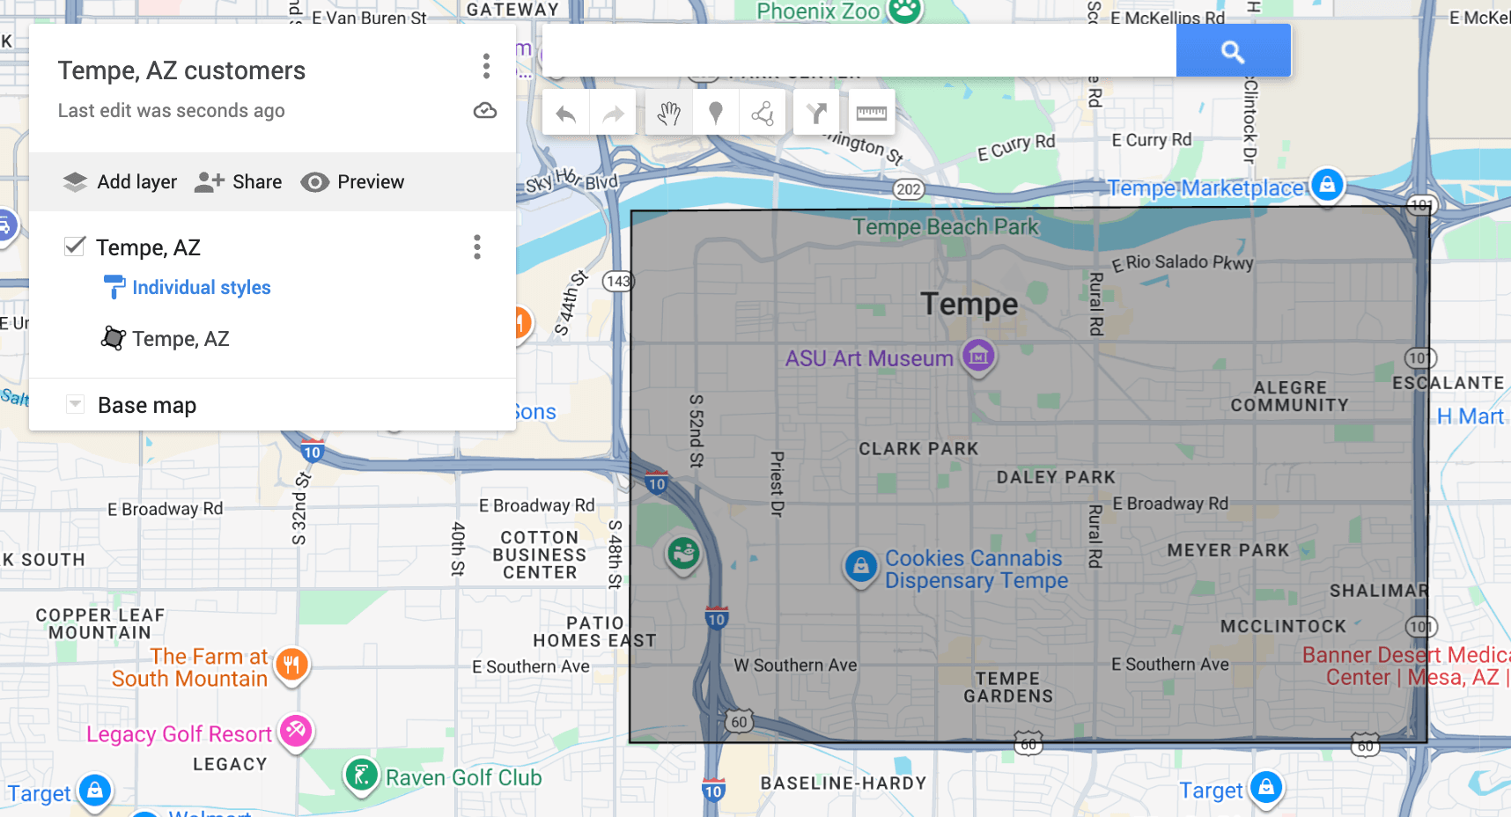Open the Tempe, AZ layer options menu
This screenshot has height=817, width=1511.
[x=477, y=247]
